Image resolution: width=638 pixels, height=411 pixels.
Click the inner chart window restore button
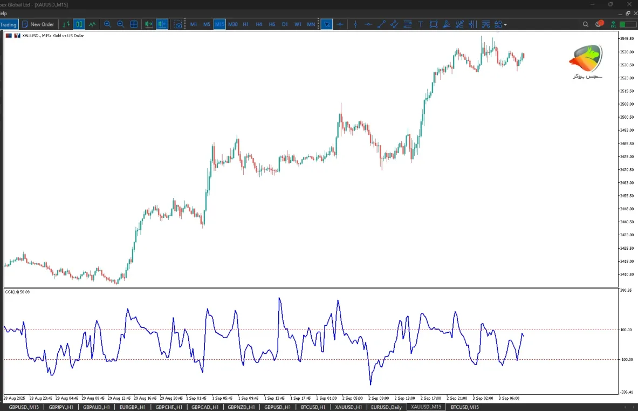point(628,13)
